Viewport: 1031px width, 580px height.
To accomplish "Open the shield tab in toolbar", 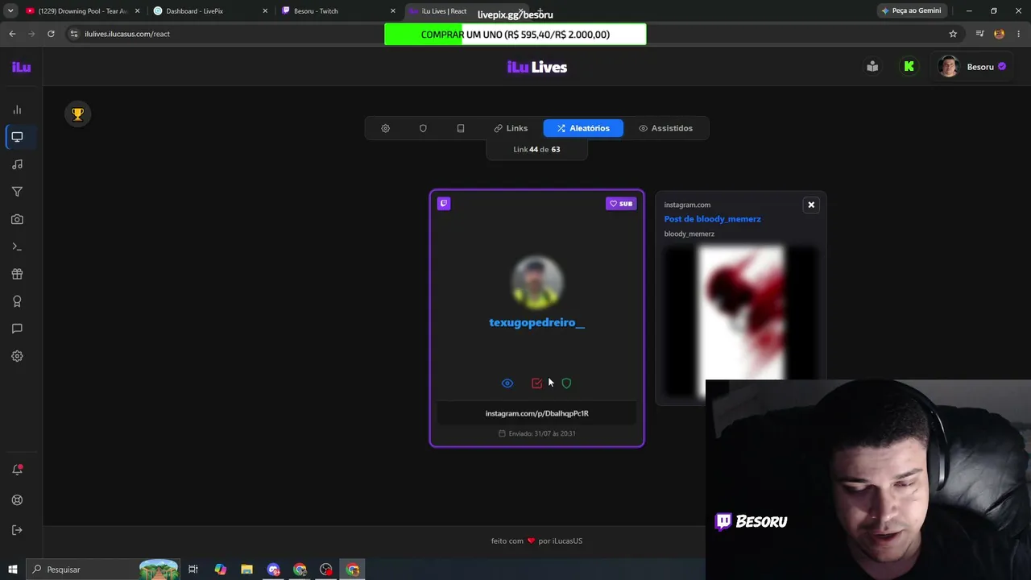I will point(423,128).
